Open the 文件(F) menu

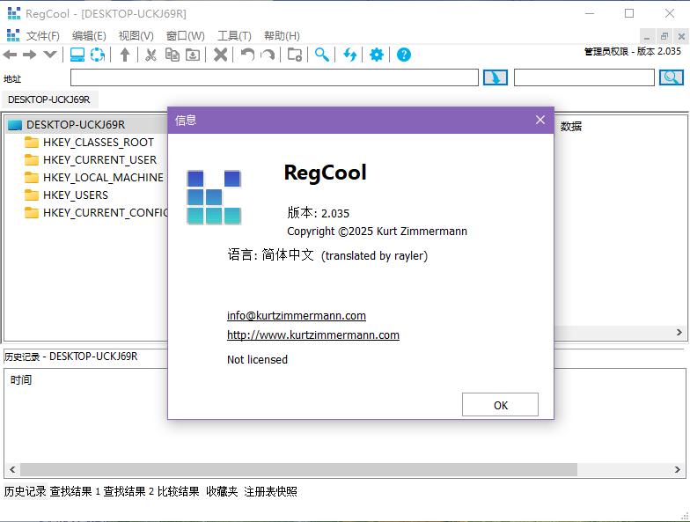pyautogui.click(x=43, y=36)
